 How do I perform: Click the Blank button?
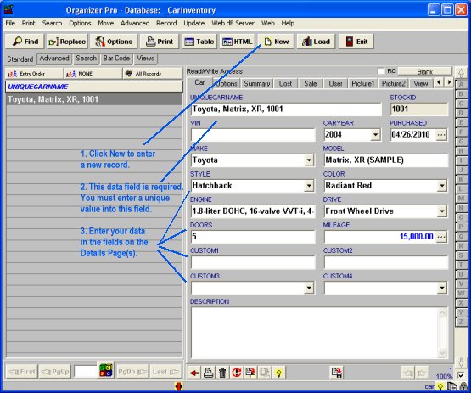pyautogui.click(x=424, y=71)
